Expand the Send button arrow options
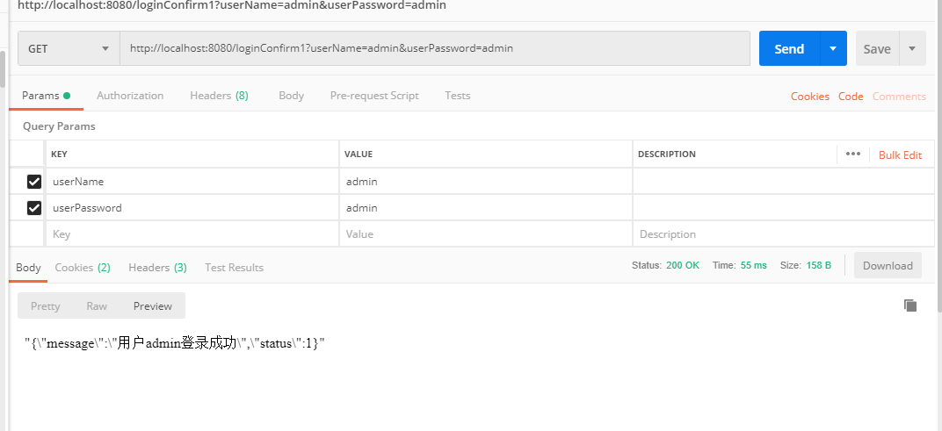This screenshot has width=942, height=431. pyautogui.click(x=833, y=49)
